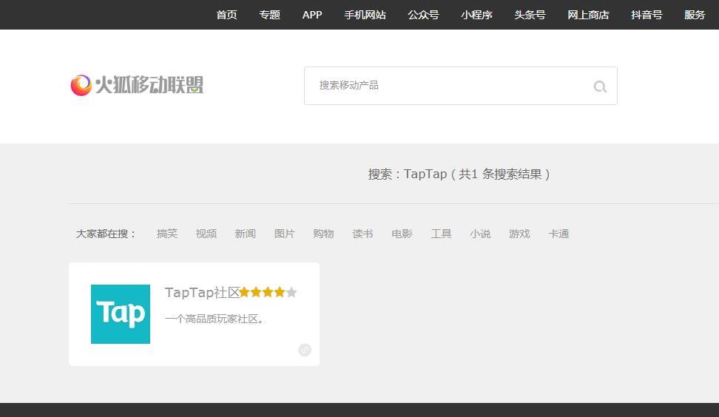
Task: Click the 图片 popular search link
Action: [284, 234]
